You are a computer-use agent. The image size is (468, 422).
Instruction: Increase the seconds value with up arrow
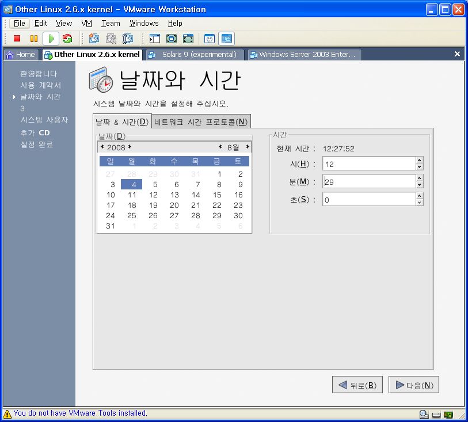(419, 196)
